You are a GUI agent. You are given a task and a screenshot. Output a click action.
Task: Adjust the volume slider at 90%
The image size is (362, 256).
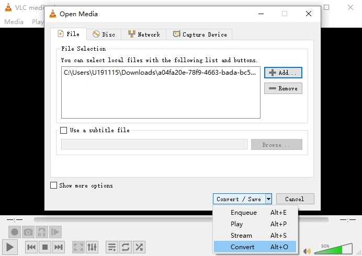coord(333,249)
